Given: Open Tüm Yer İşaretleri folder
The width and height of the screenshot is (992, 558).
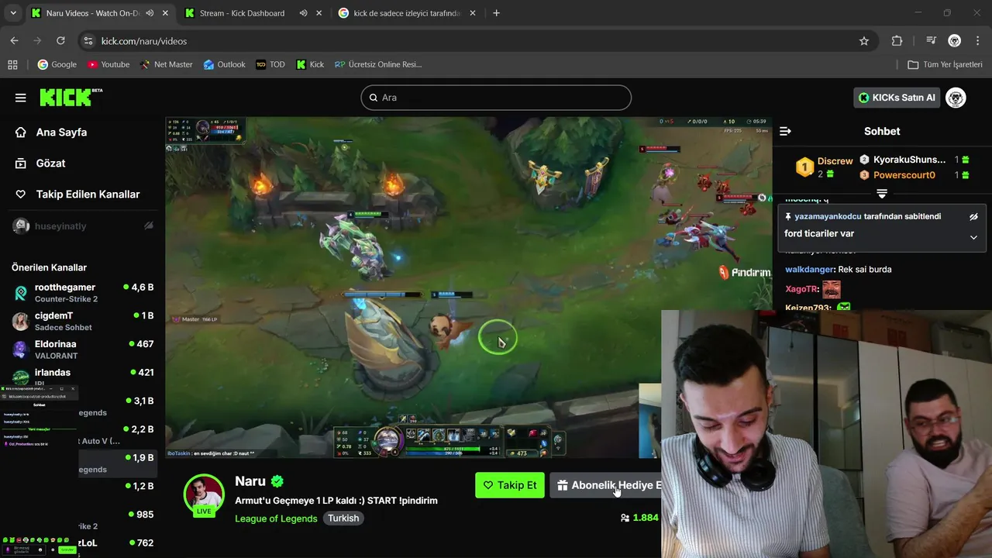Looking at the screenshot, I should [945, 64].
